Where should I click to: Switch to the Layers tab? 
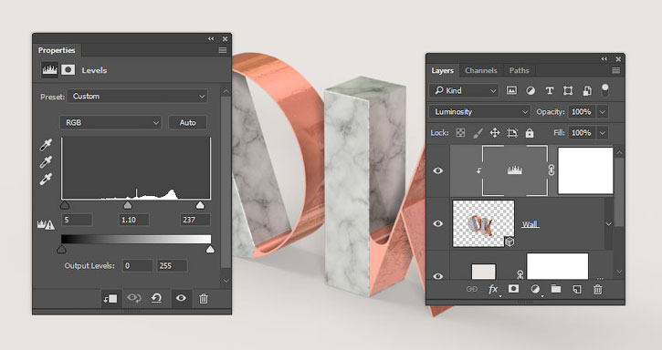pos(442,70)
